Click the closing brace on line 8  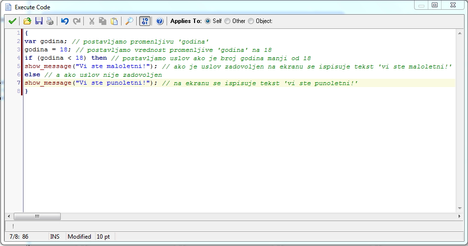click(26, 91)
